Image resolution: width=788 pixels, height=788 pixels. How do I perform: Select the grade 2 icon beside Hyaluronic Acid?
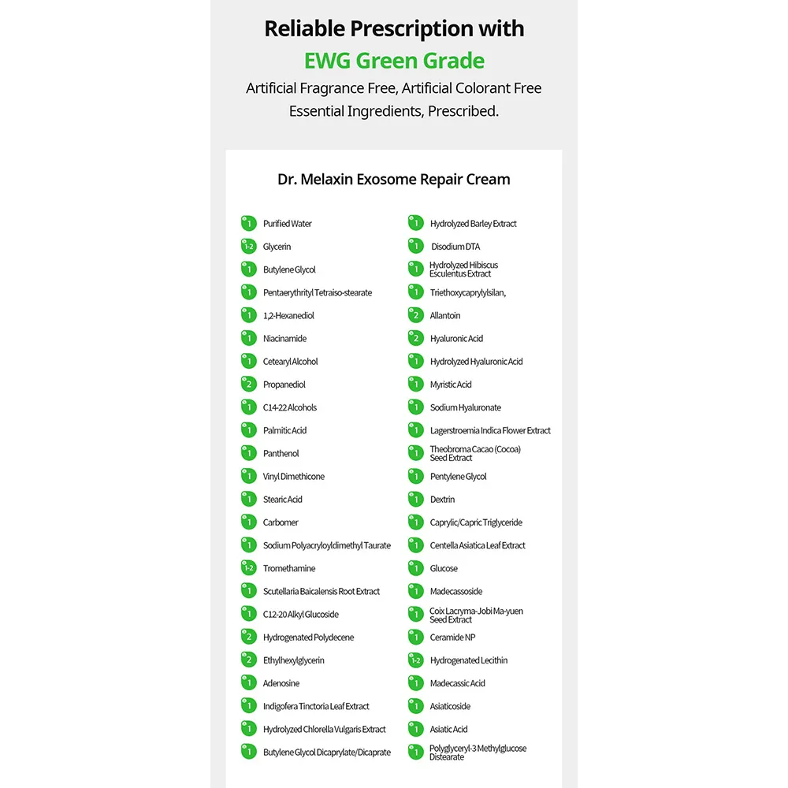[x=415, y=338]
